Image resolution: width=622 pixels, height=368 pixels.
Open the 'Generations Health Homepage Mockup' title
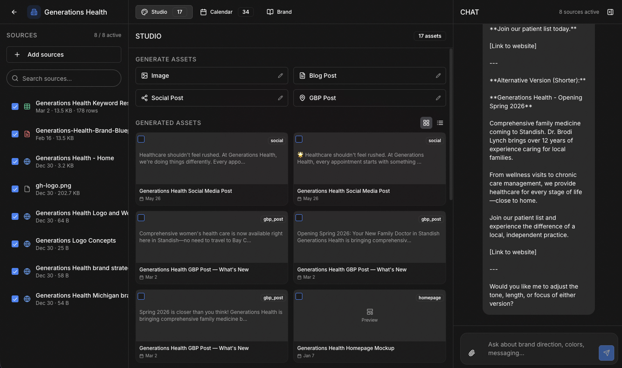[x=346, y=348]
